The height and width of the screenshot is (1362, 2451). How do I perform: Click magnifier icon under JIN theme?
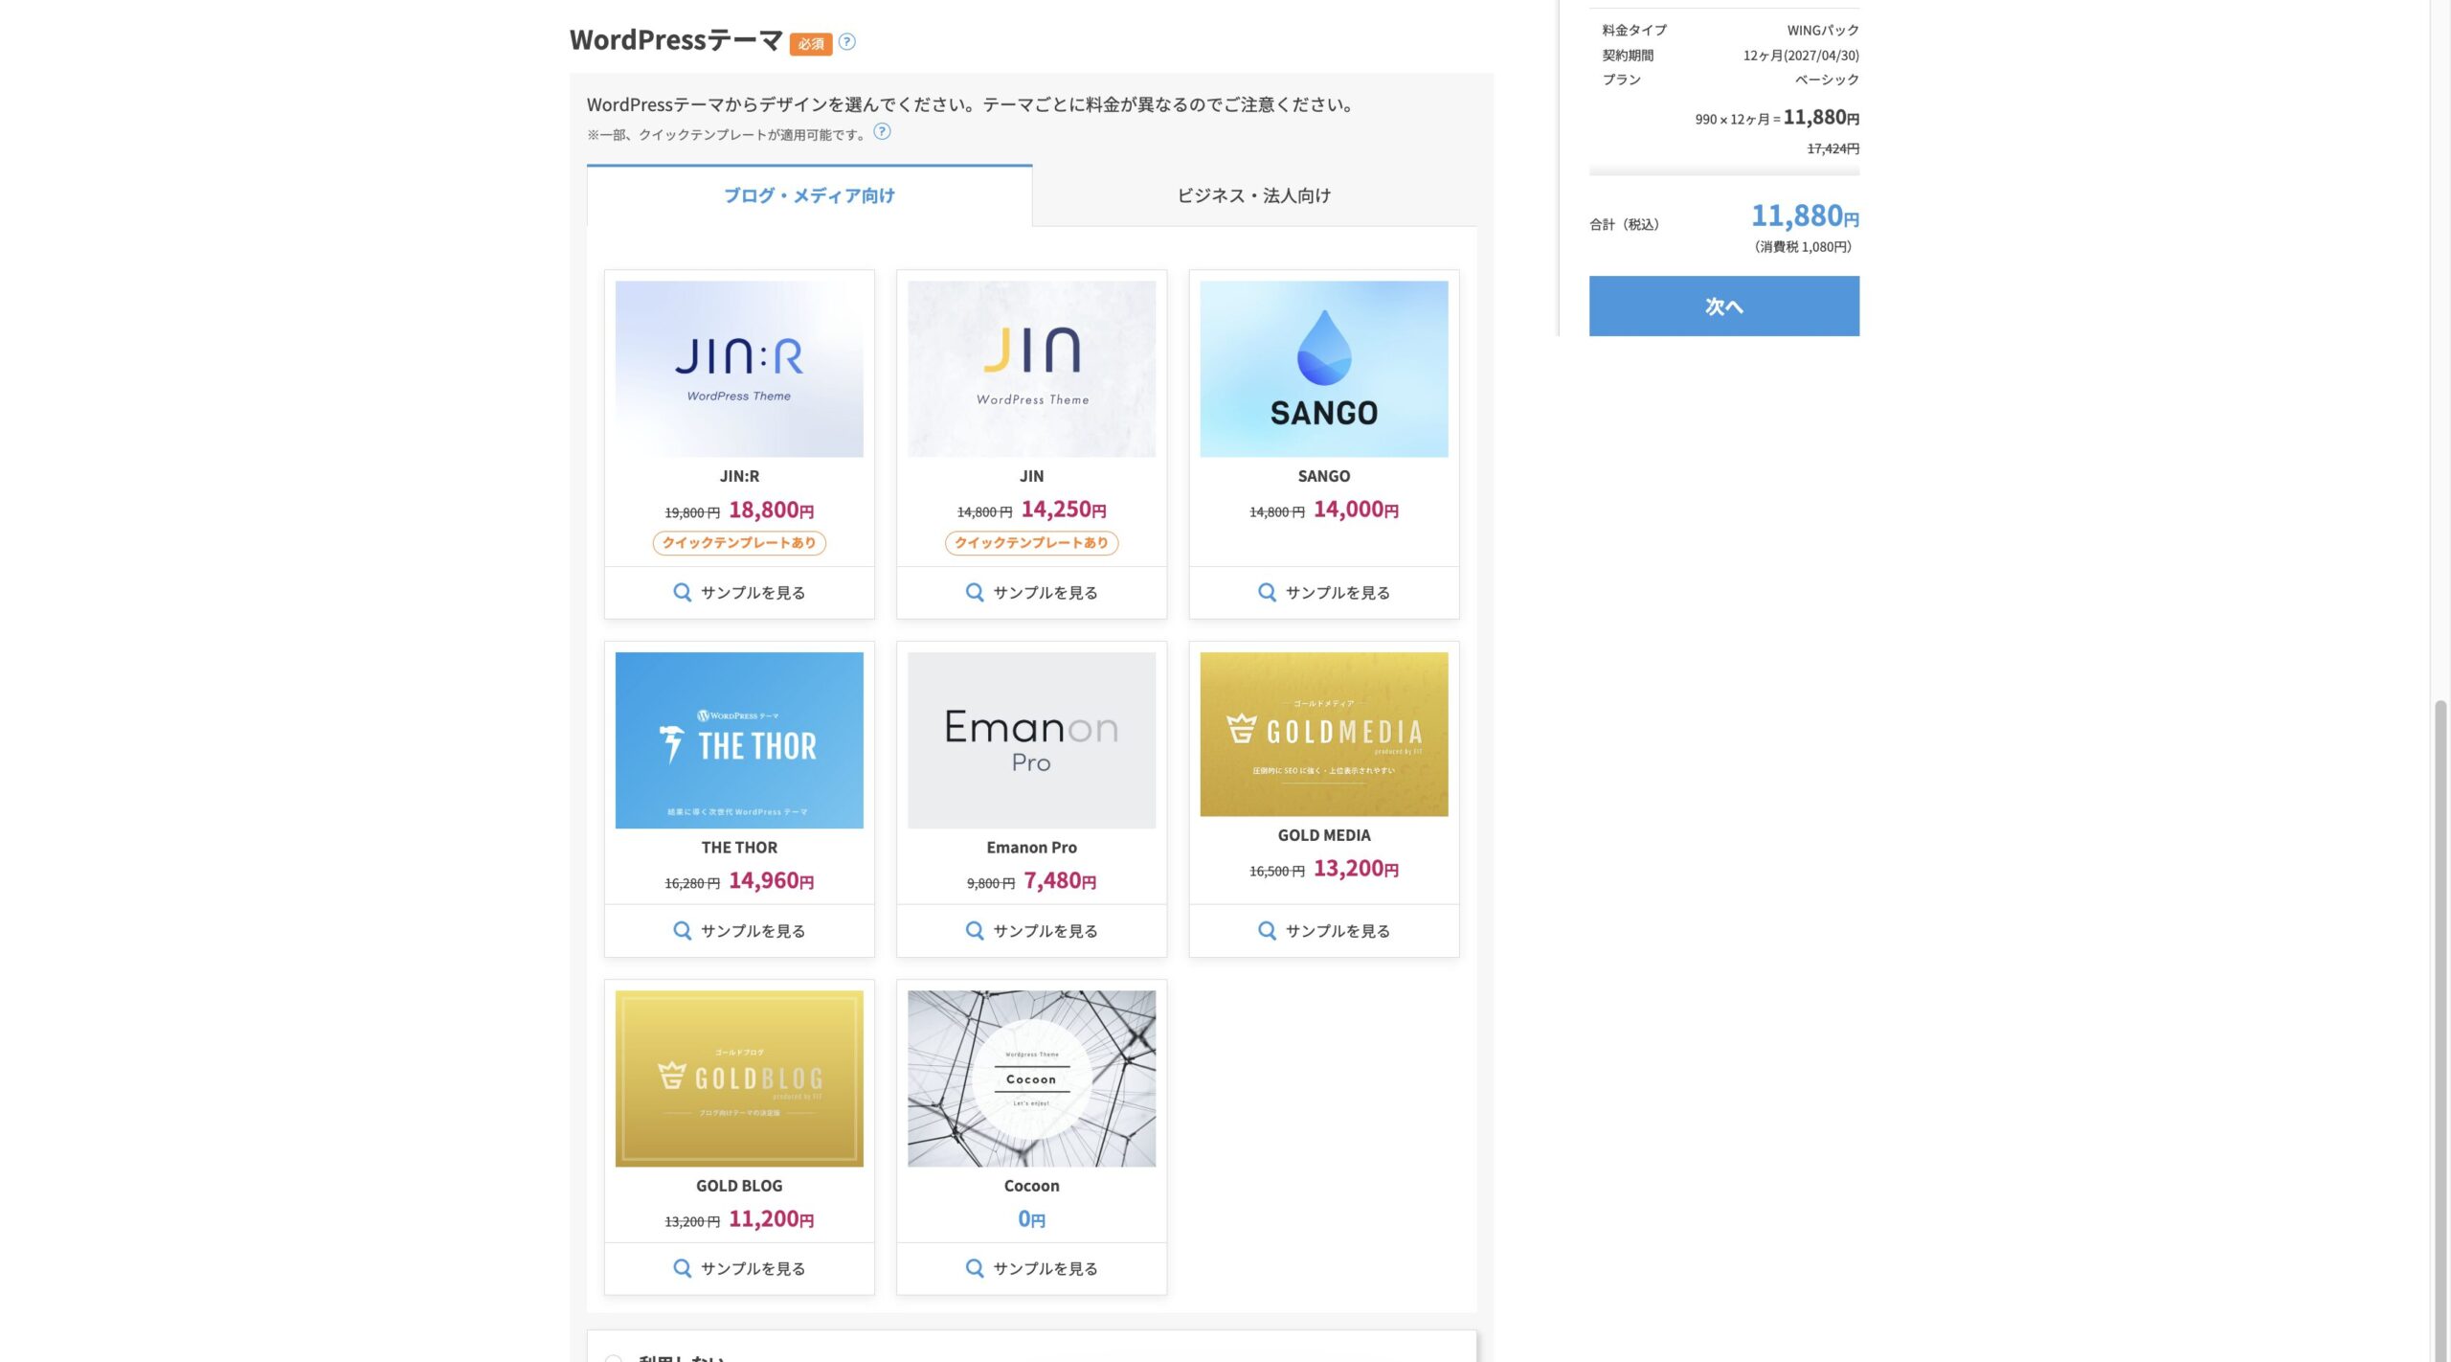point(974,592)
